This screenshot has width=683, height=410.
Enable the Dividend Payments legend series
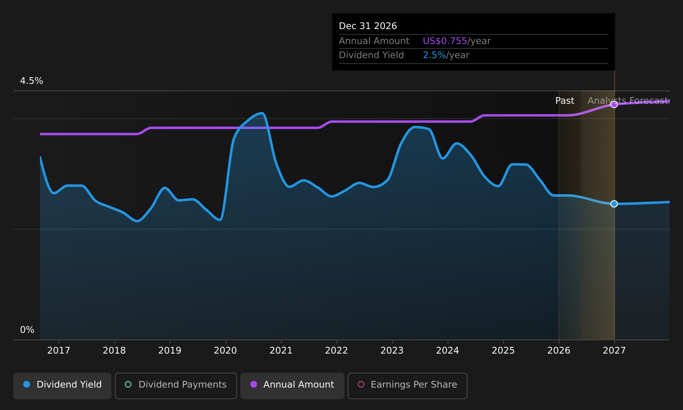tap(176, 386)
